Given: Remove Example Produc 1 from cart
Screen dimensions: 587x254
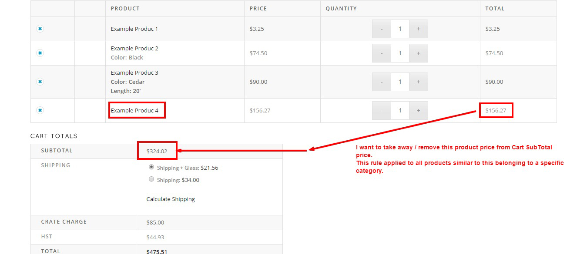Looking at the screenshot, I should point(40,29).
